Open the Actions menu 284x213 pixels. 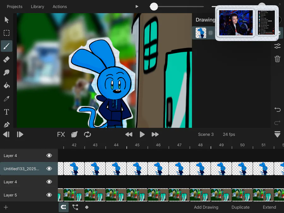pyautogui.click(x=60, y=7)
